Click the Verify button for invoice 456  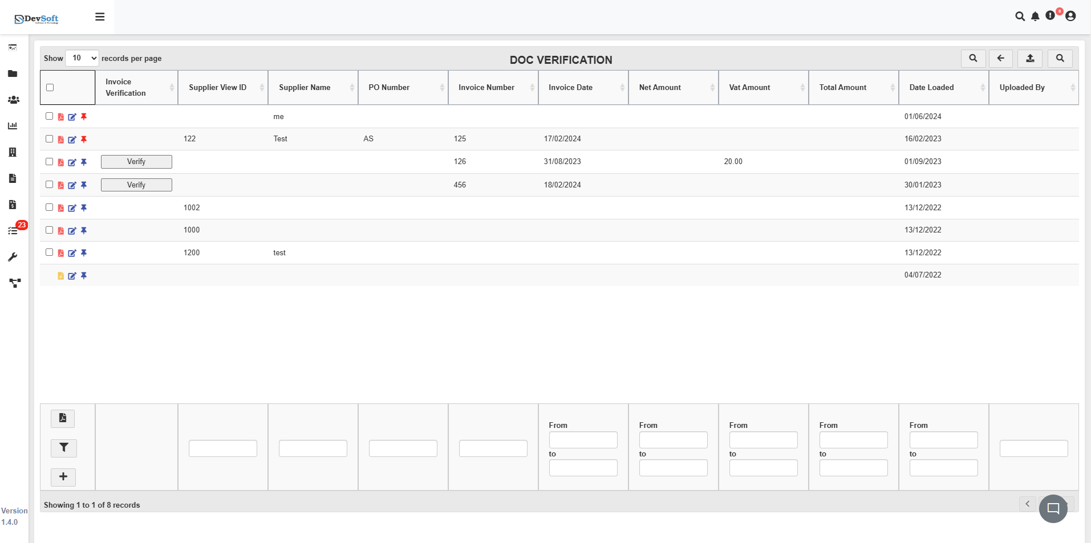point(136,185)
